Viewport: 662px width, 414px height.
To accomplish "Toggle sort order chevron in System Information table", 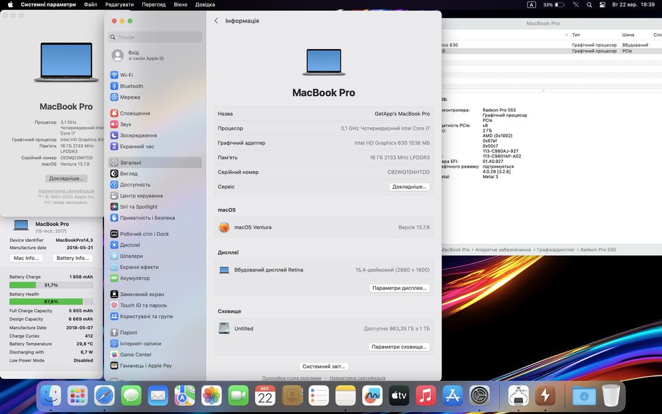I will (566, 34).
